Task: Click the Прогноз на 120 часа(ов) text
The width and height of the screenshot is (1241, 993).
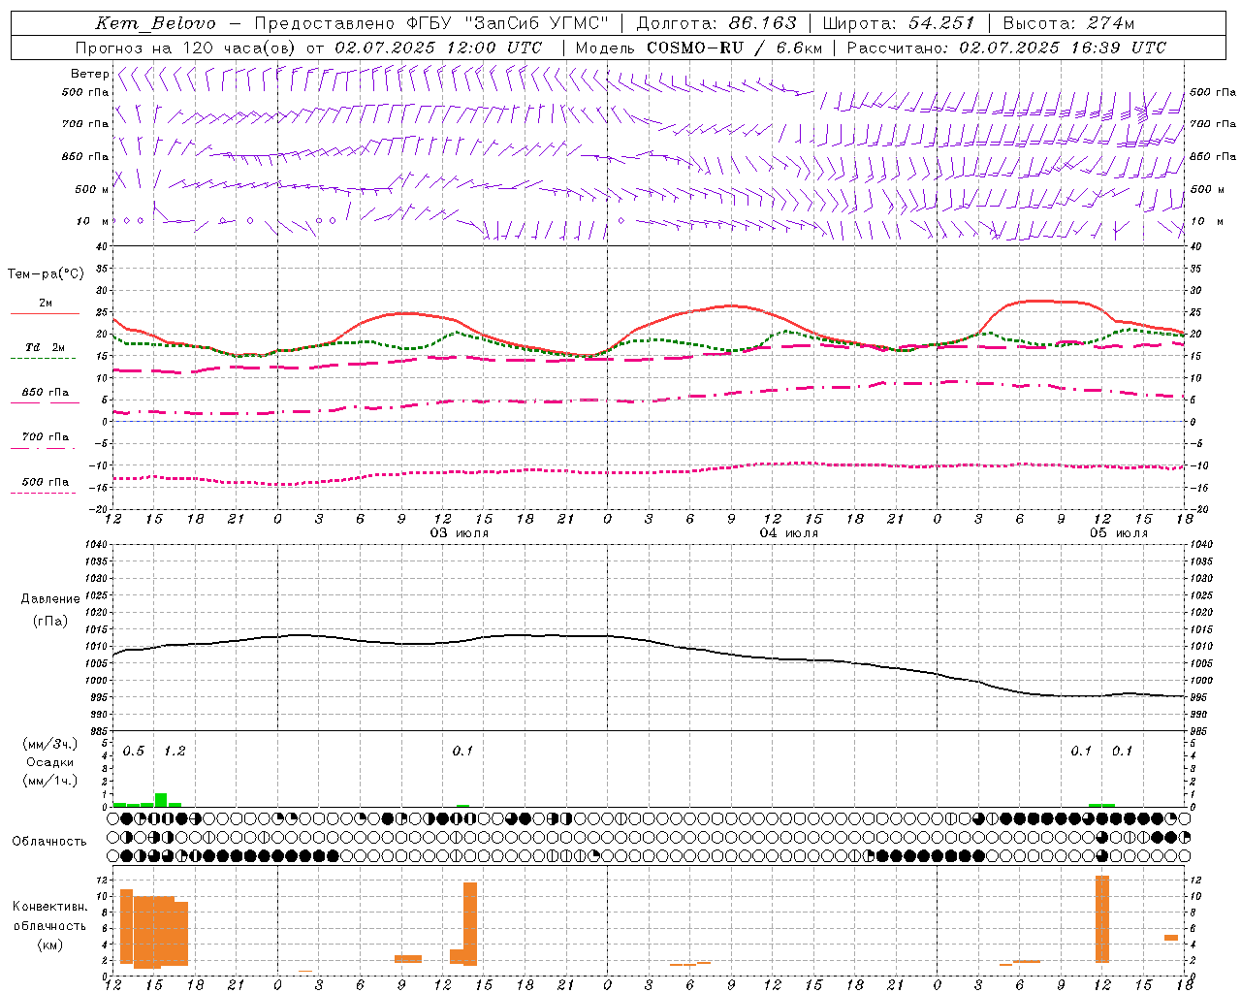Action: (x=186, y=48)
